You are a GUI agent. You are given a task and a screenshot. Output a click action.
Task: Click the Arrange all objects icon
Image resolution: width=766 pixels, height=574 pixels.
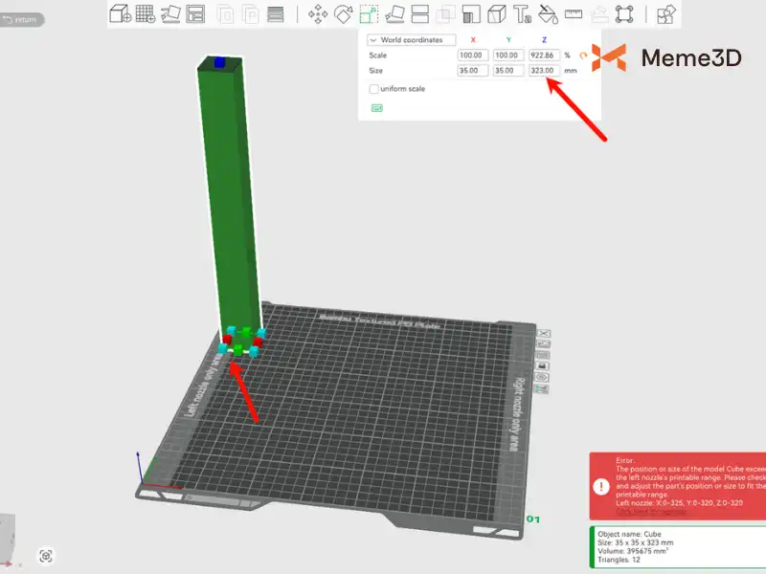196,13
